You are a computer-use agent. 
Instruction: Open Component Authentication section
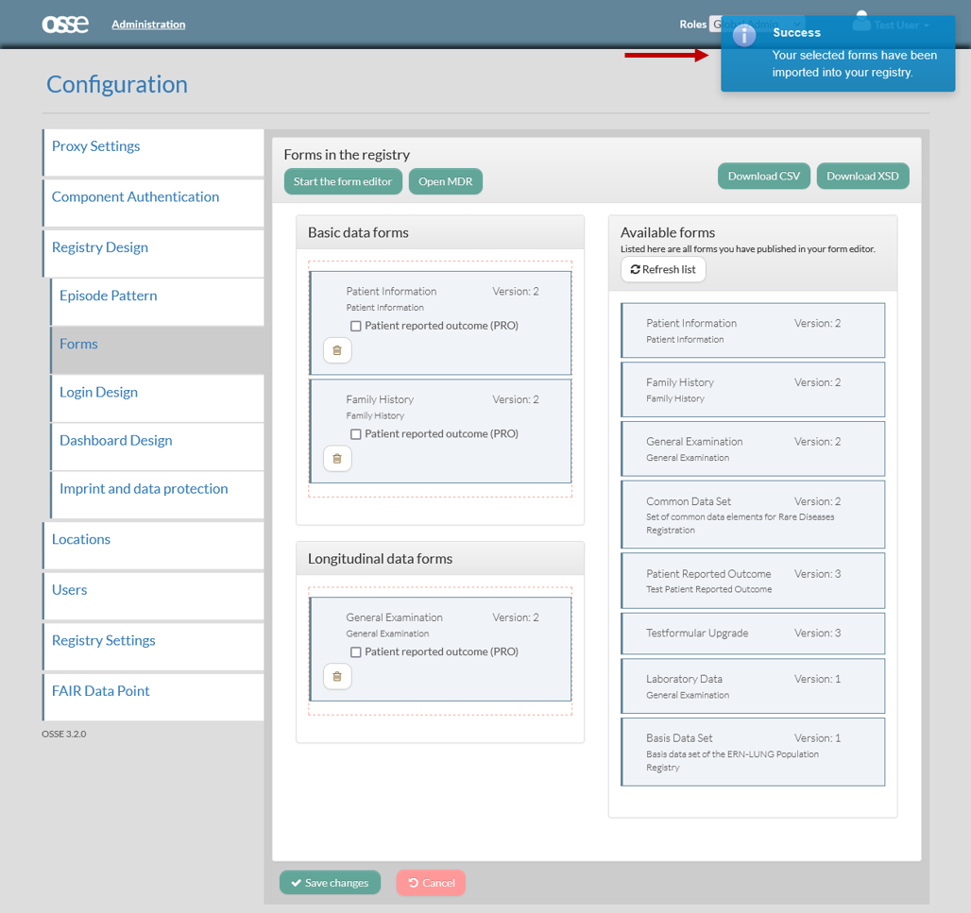[x=153, y=203]
